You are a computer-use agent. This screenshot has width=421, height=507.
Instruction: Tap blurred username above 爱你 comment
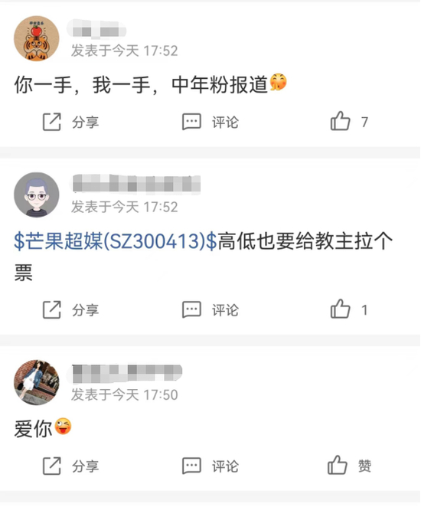pyautogui.click(x=126, y=372)
